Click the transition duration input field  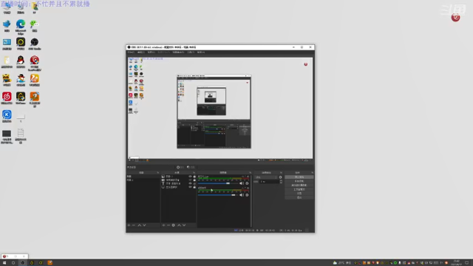269,182
